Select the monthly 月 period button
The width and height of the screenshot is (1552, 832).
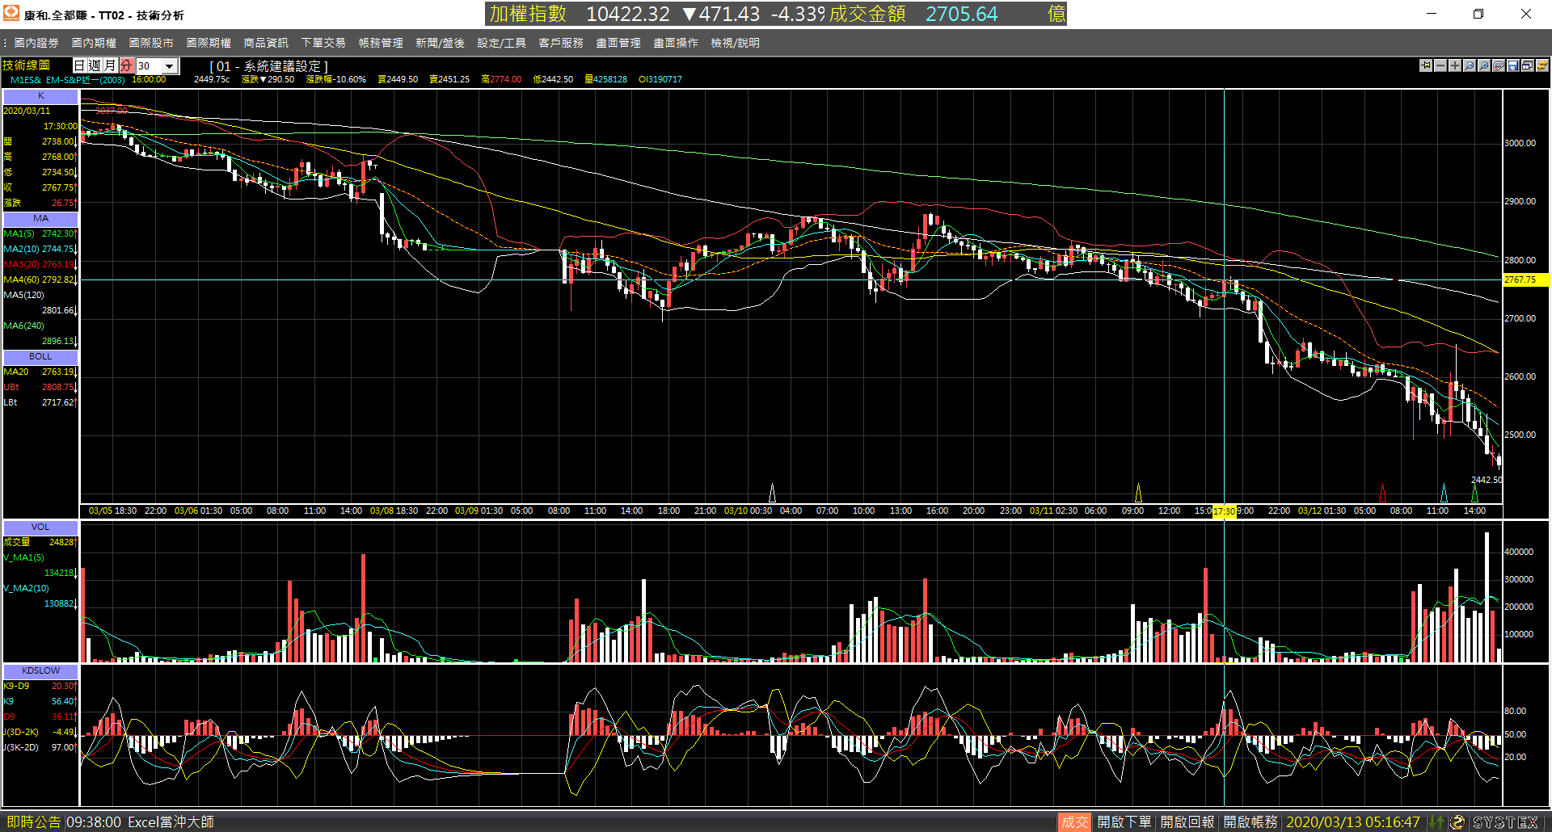(111, 65)
